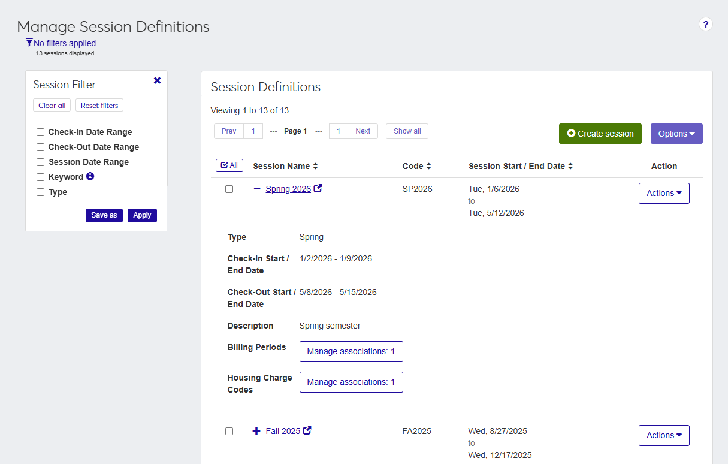Check the Type filter checkbox

(40, 192)
